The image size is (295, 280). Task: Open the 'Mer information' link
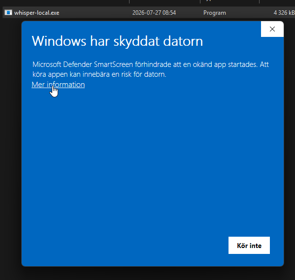[x=58, y=85]
